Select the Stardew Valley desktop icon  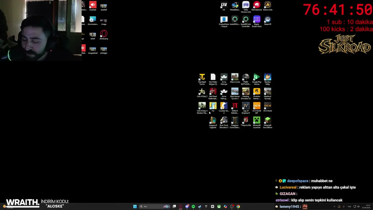(268, 79)
